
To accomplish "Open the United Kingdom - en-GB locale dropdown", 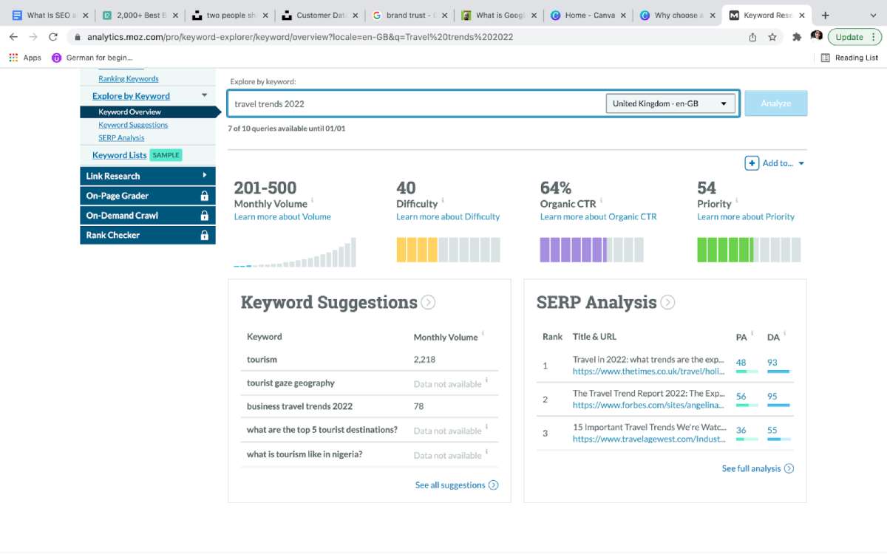I will coord(670,103).
